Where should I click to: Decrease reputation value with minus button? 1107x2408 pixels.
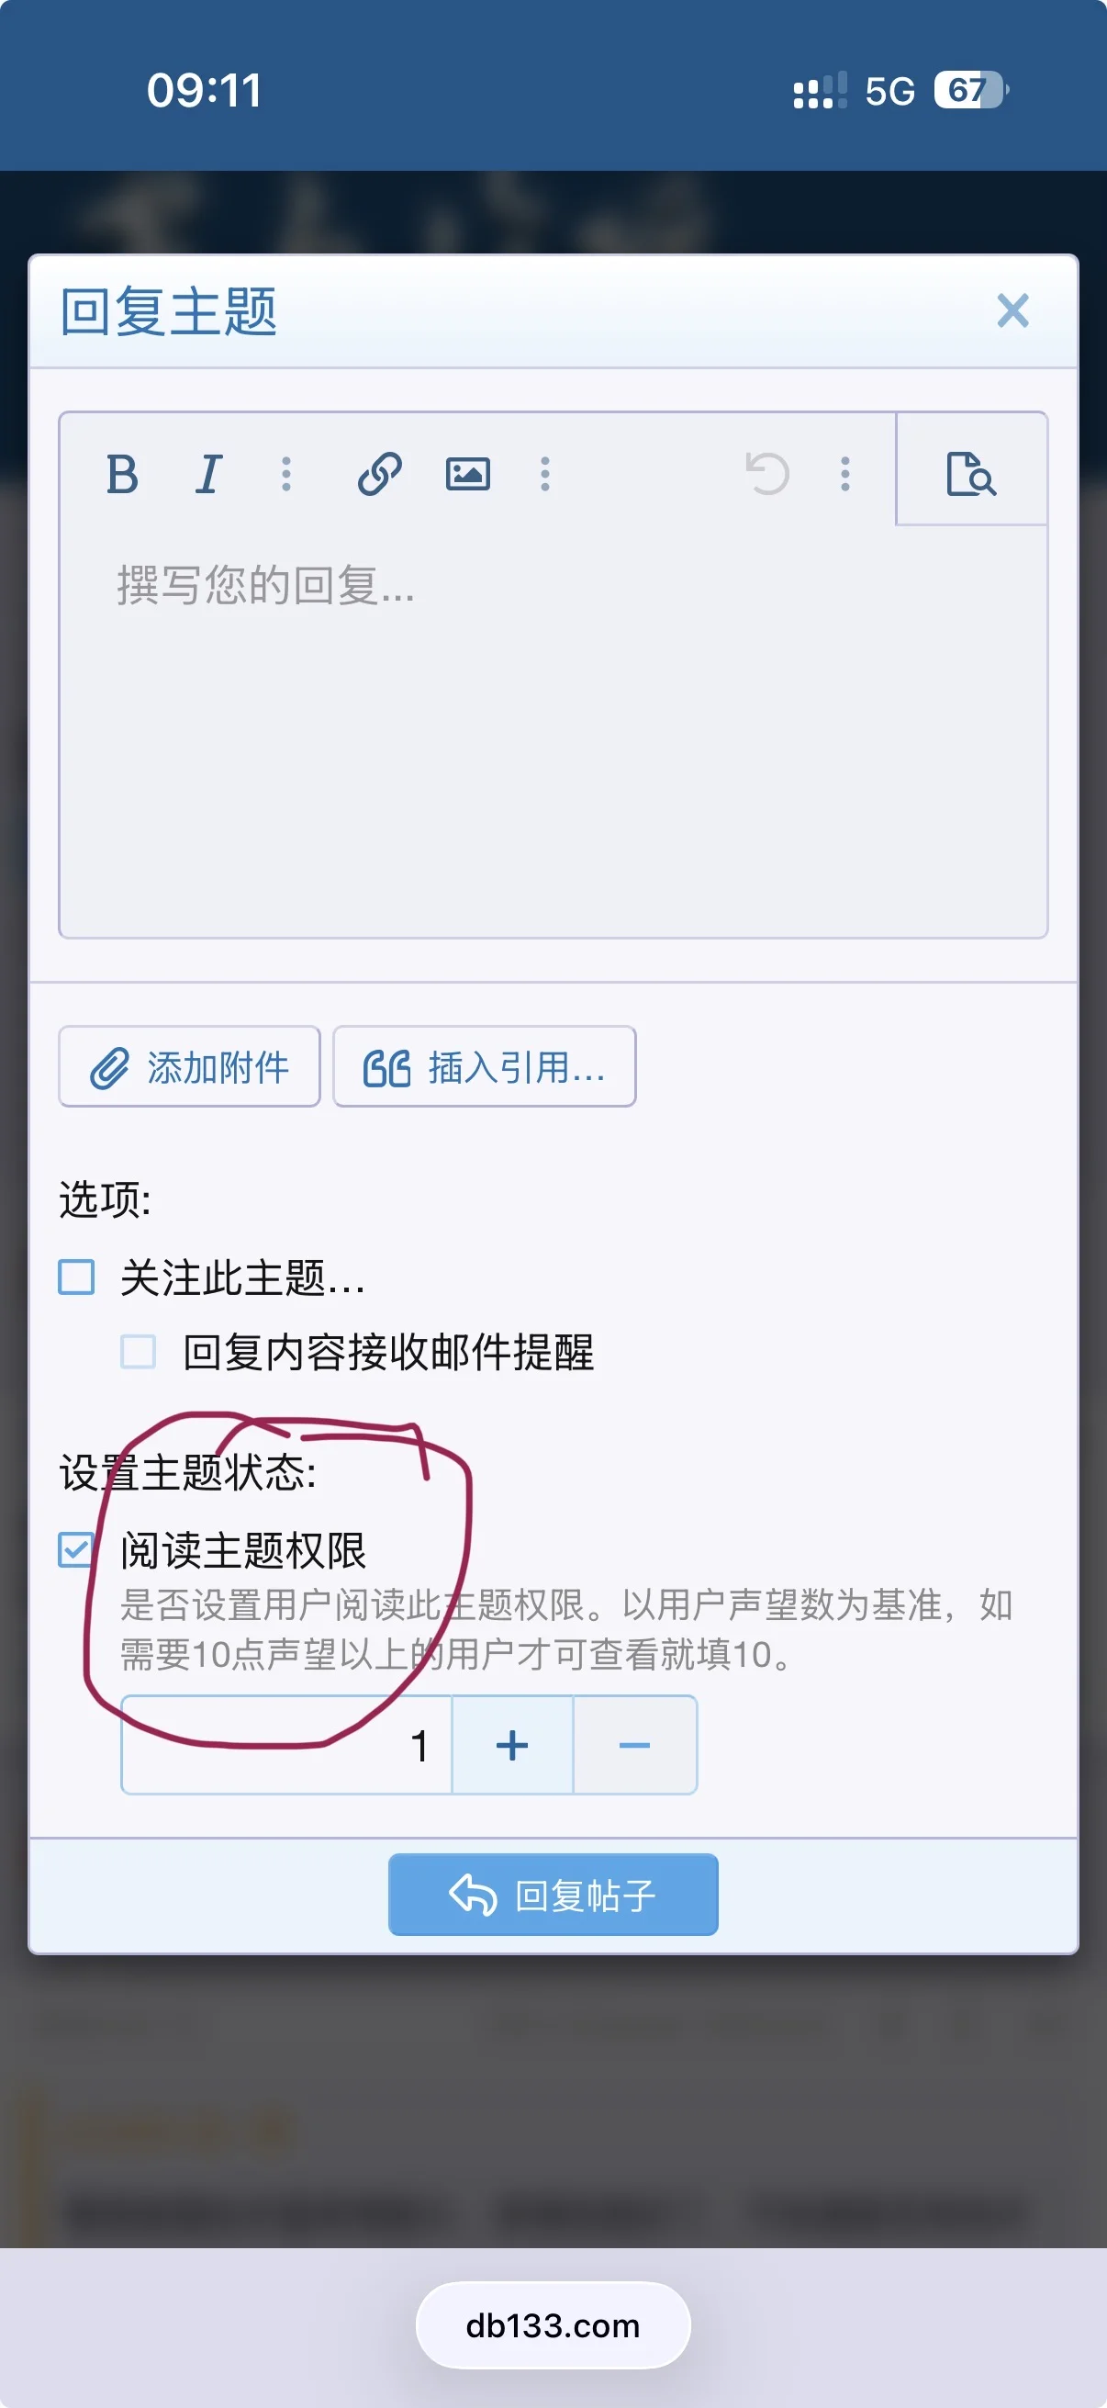[x=634, y=1745]
